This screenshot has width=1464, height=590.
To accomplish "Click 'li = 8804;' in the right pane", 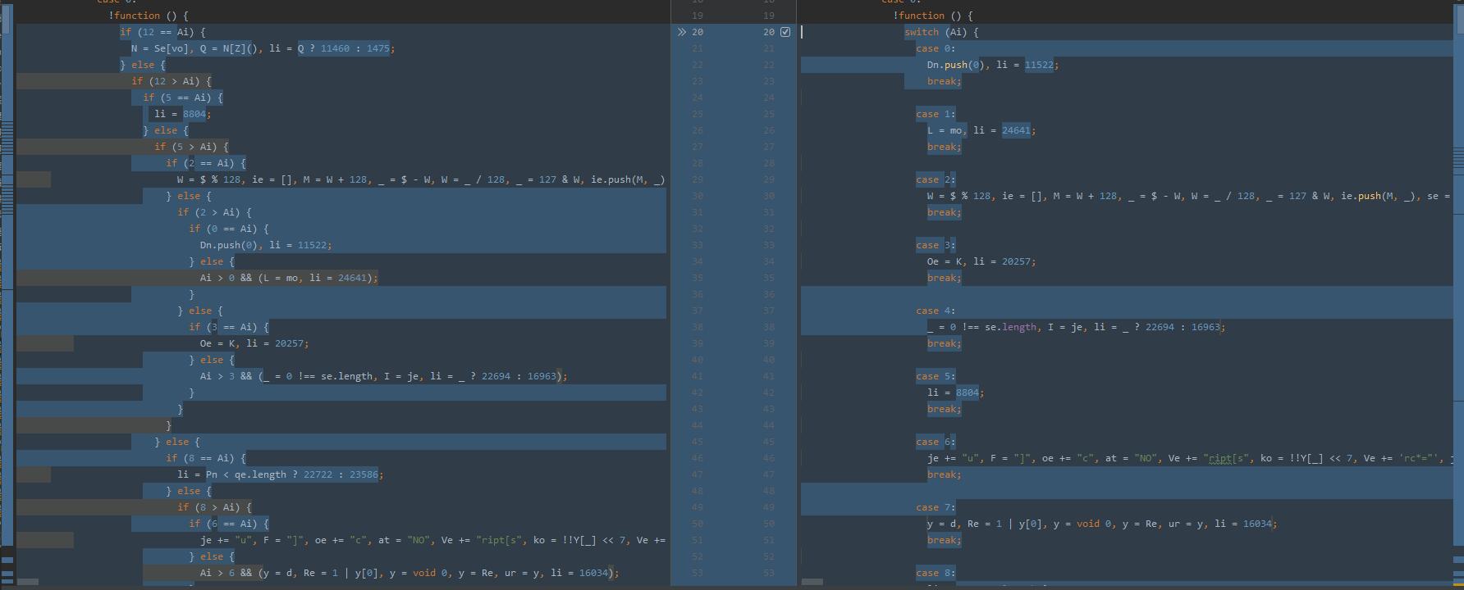I will coord(956,393).
